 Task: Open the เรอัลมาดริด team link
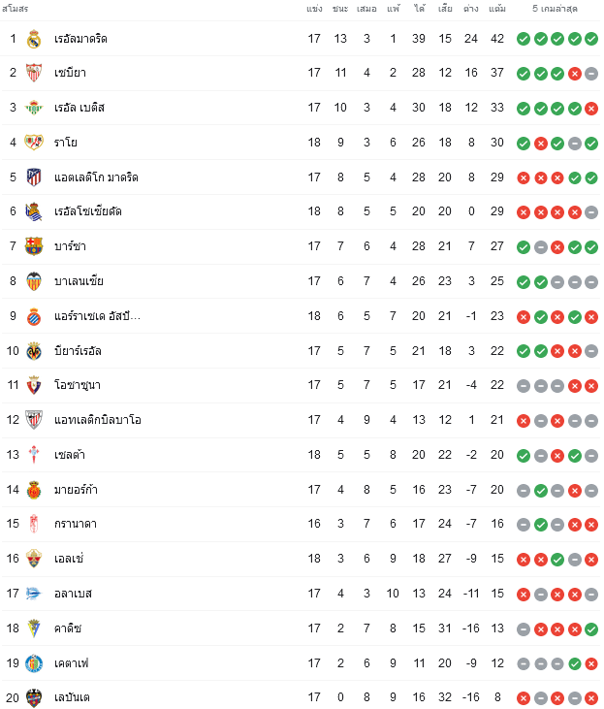point(80,39)
